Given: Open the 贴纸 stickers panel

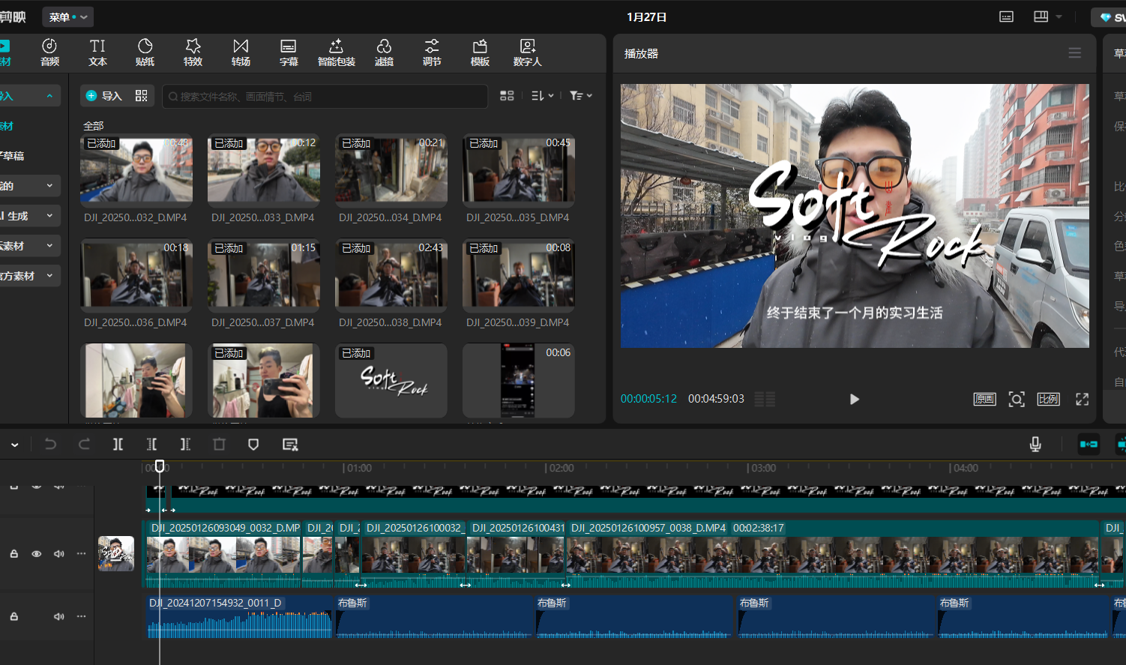Looking at the screenshot, I should click(145, 52).
